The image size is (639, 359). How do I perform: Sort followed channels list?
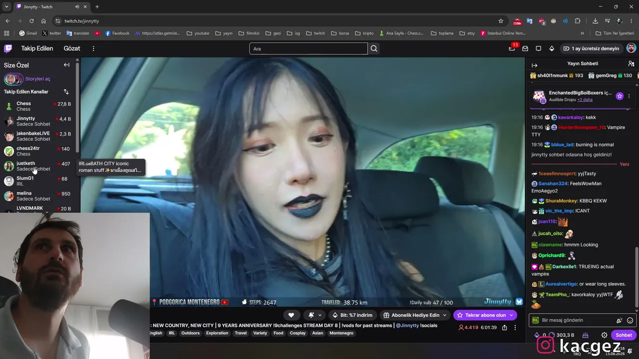pos(66,92)
